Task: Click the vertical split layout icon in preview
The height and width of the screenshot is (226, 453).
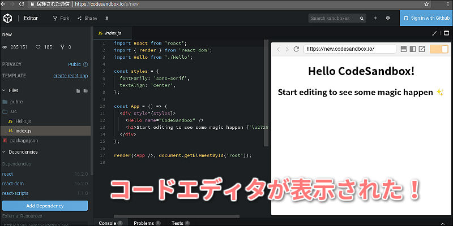Action: click(413, 49)
